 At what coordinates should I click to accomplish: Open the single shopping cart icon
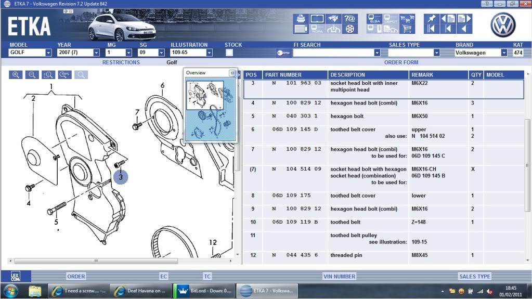coord(407,29)
